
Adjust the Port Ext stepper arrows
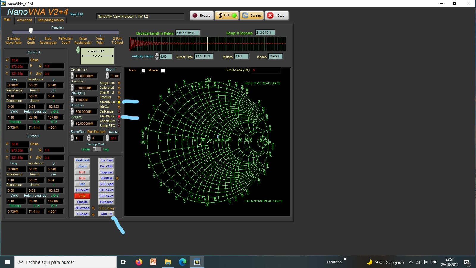[x=89, y=138]
